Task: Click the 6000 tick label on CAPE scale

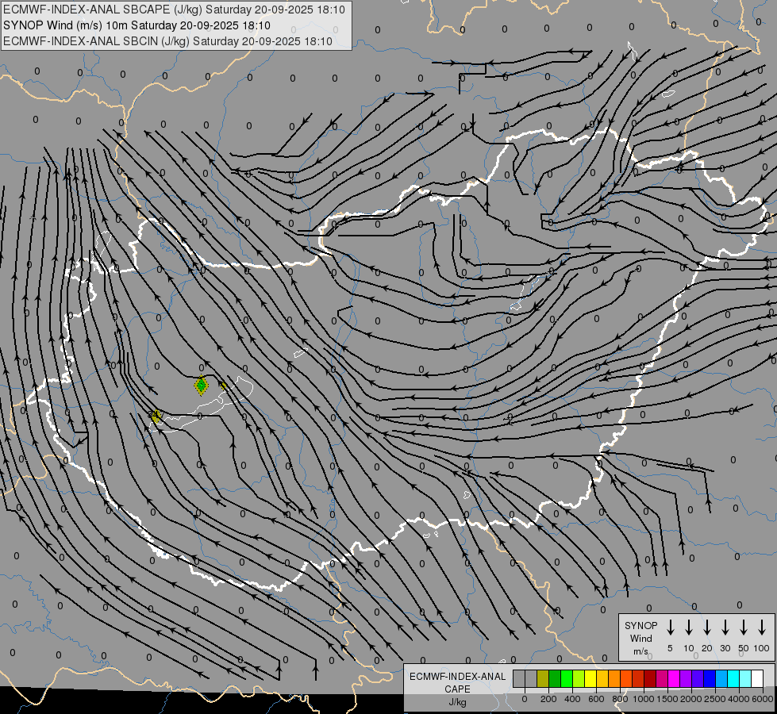Action: pyautogui.click(x=763, y=699)
